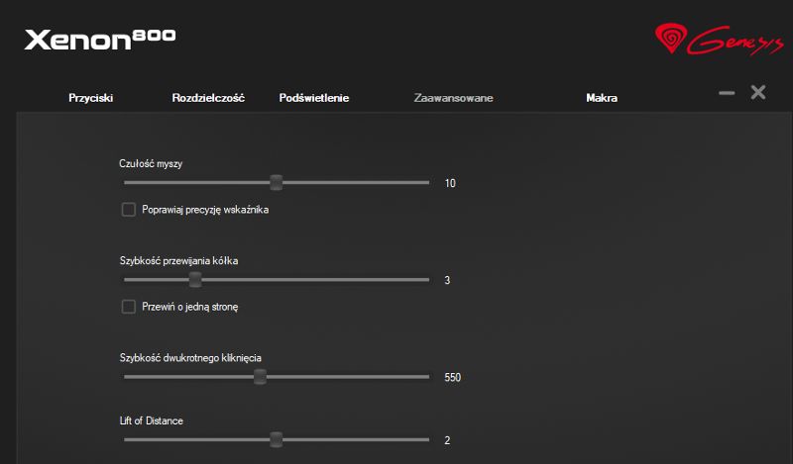Click the Szybkość dwukrotnego kliknięcia slider handle
Screen dimensions: 793x464
click(260, 377)
